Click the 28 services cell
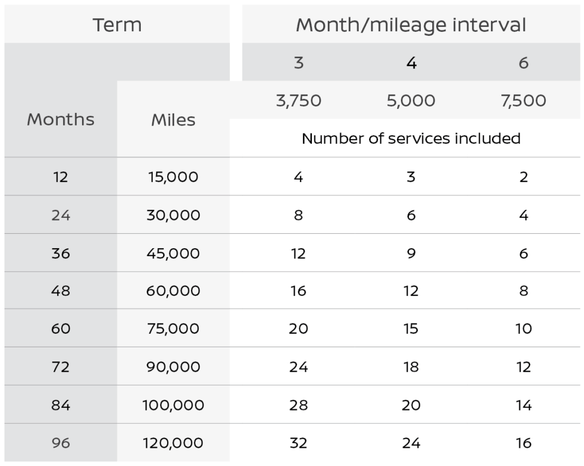Image resolution: width=584 pixels, height=466 pixels. click(298, 405)
